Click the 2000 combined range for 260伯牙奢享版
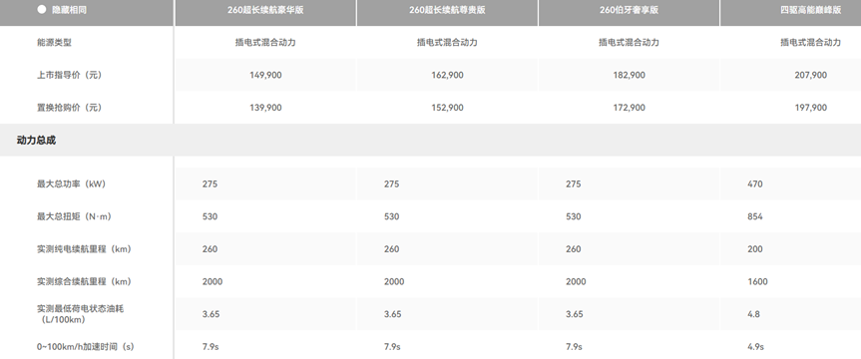 [576, 281]
